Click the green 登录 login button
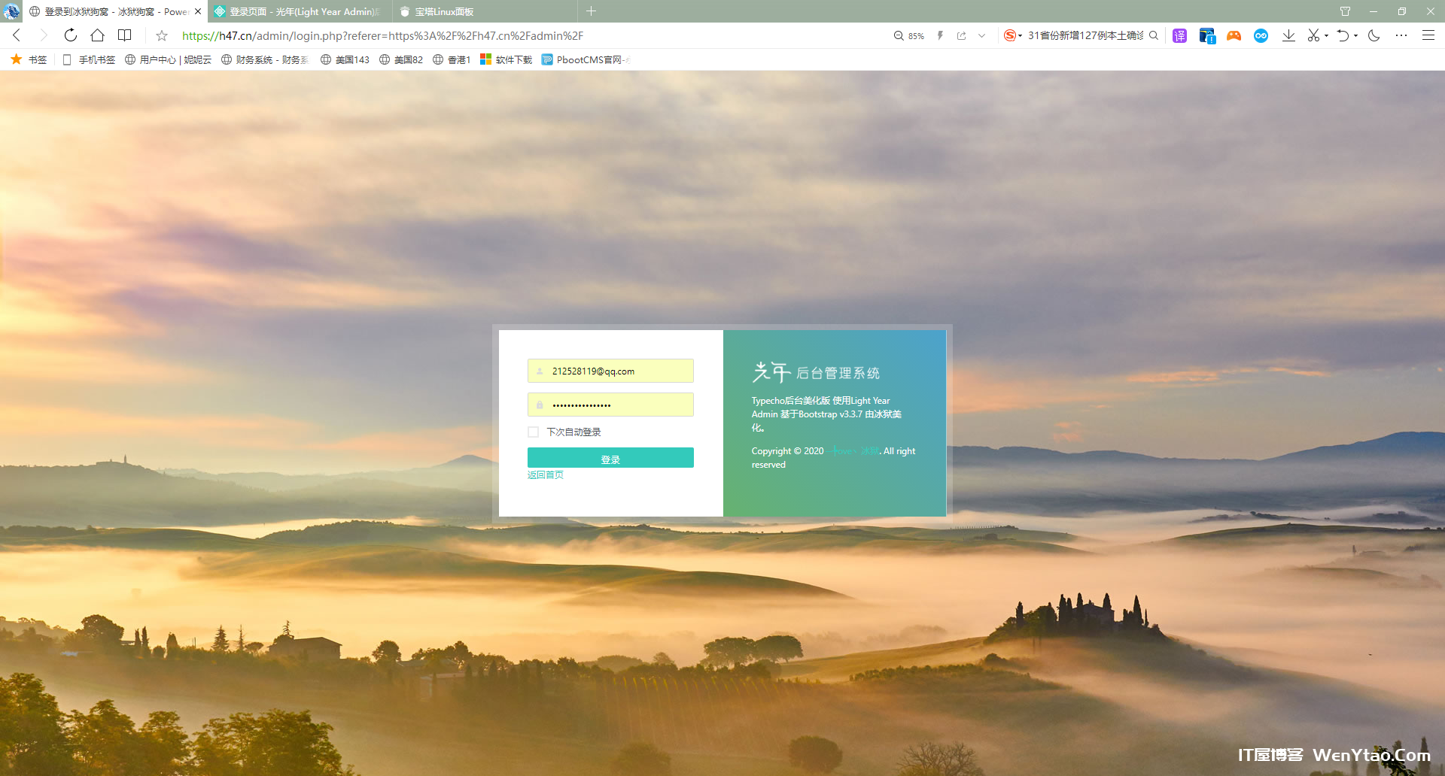Screen dimensions: 1445x776 (x=610, y=458)
